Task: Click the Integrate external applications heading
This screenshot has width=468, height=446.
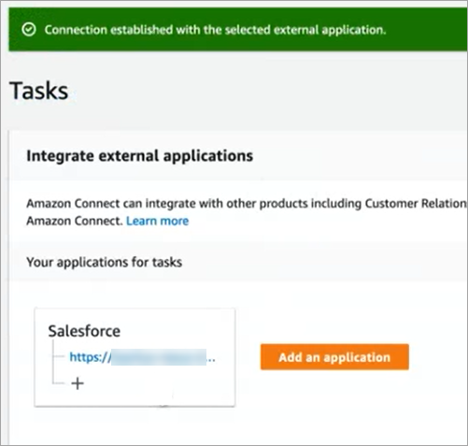Action: click(140, 156)
